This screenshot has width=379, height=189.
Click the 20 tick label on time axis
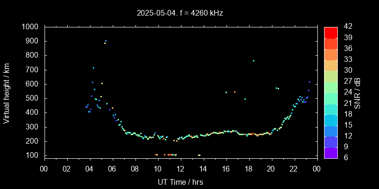[271, 169]
